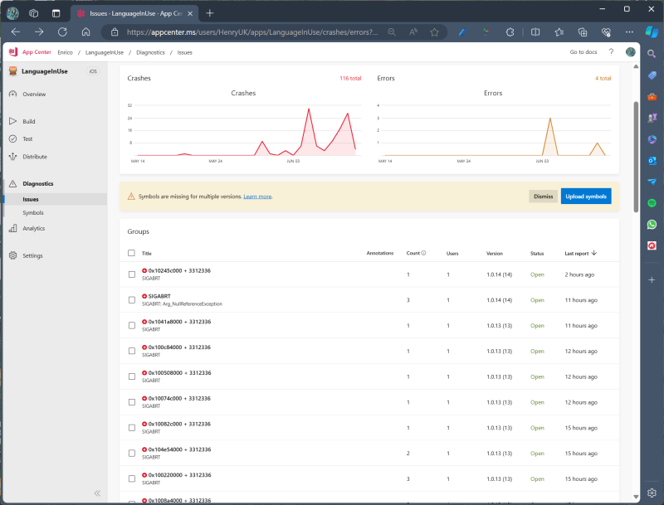This screenshot has height=505, width=664.
Task: Check the 0x100c84000 + 3312336 row checkbox
Action: coord(132,351)
